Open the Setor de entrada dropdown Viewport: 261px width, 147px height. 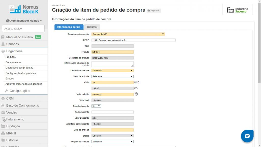(x=112, y=76)
